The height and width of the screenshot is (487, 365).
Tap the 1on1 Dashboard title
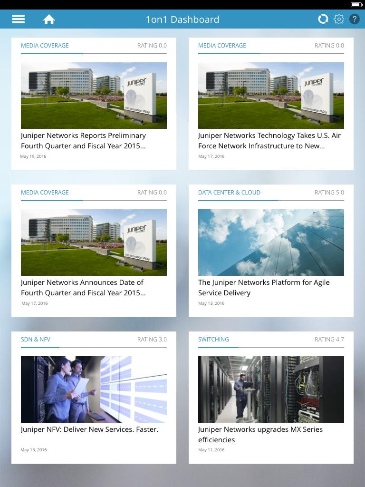(x=182, y=19)
